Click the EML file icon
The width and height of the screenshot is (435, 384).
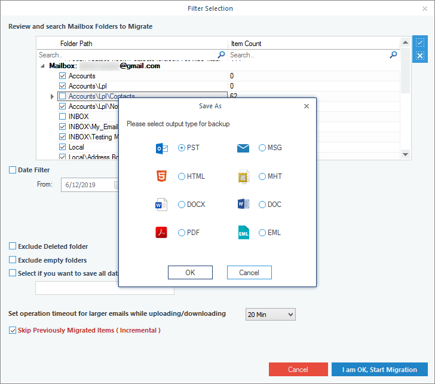click(243, 233)
